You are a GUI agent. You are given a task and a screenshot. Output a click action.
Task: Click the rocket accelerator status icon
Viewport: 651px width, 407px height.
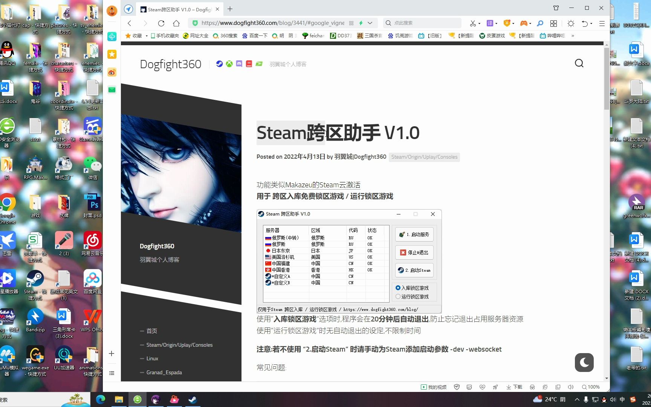pyautogui.click(x=495, y=387)
